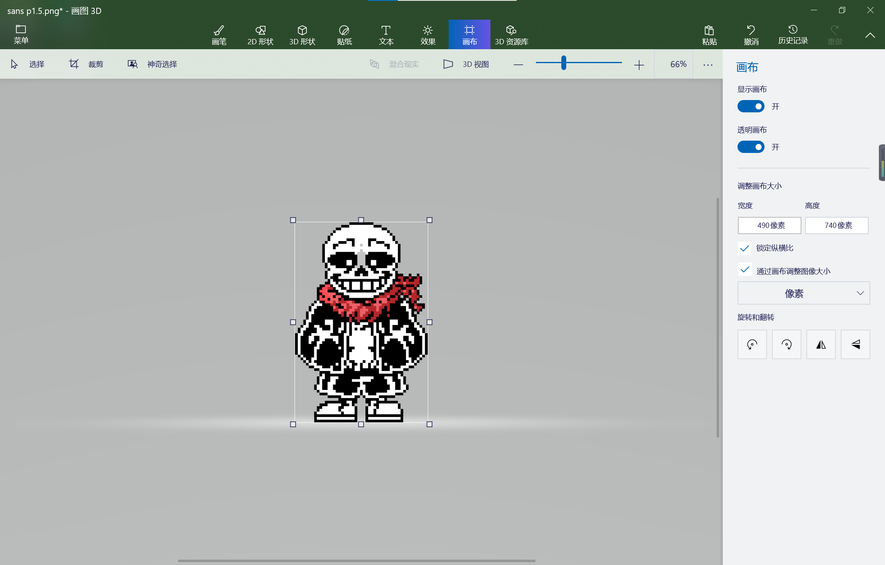Viewport: 885px width, 565px height.
Task: Start 神奇选择 magic select
Action: [x=152, y=64]
